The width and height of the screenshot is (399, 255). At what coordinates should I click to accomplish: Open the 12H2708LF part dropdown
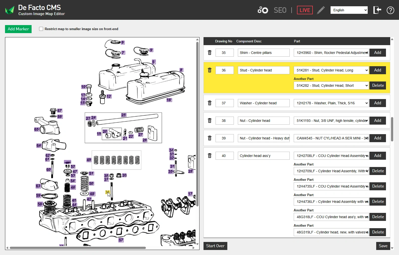click(331, 156)
